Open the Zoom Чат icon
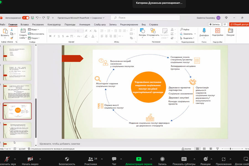Viewport: 249px width, 166px height. pos(114,159)
